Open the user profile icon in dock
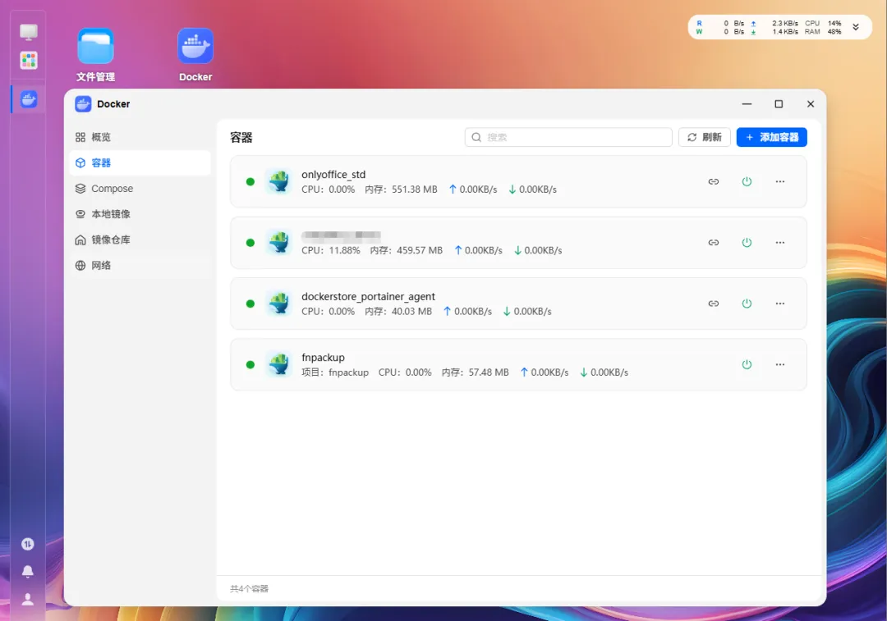 click(x=28, y=599)
